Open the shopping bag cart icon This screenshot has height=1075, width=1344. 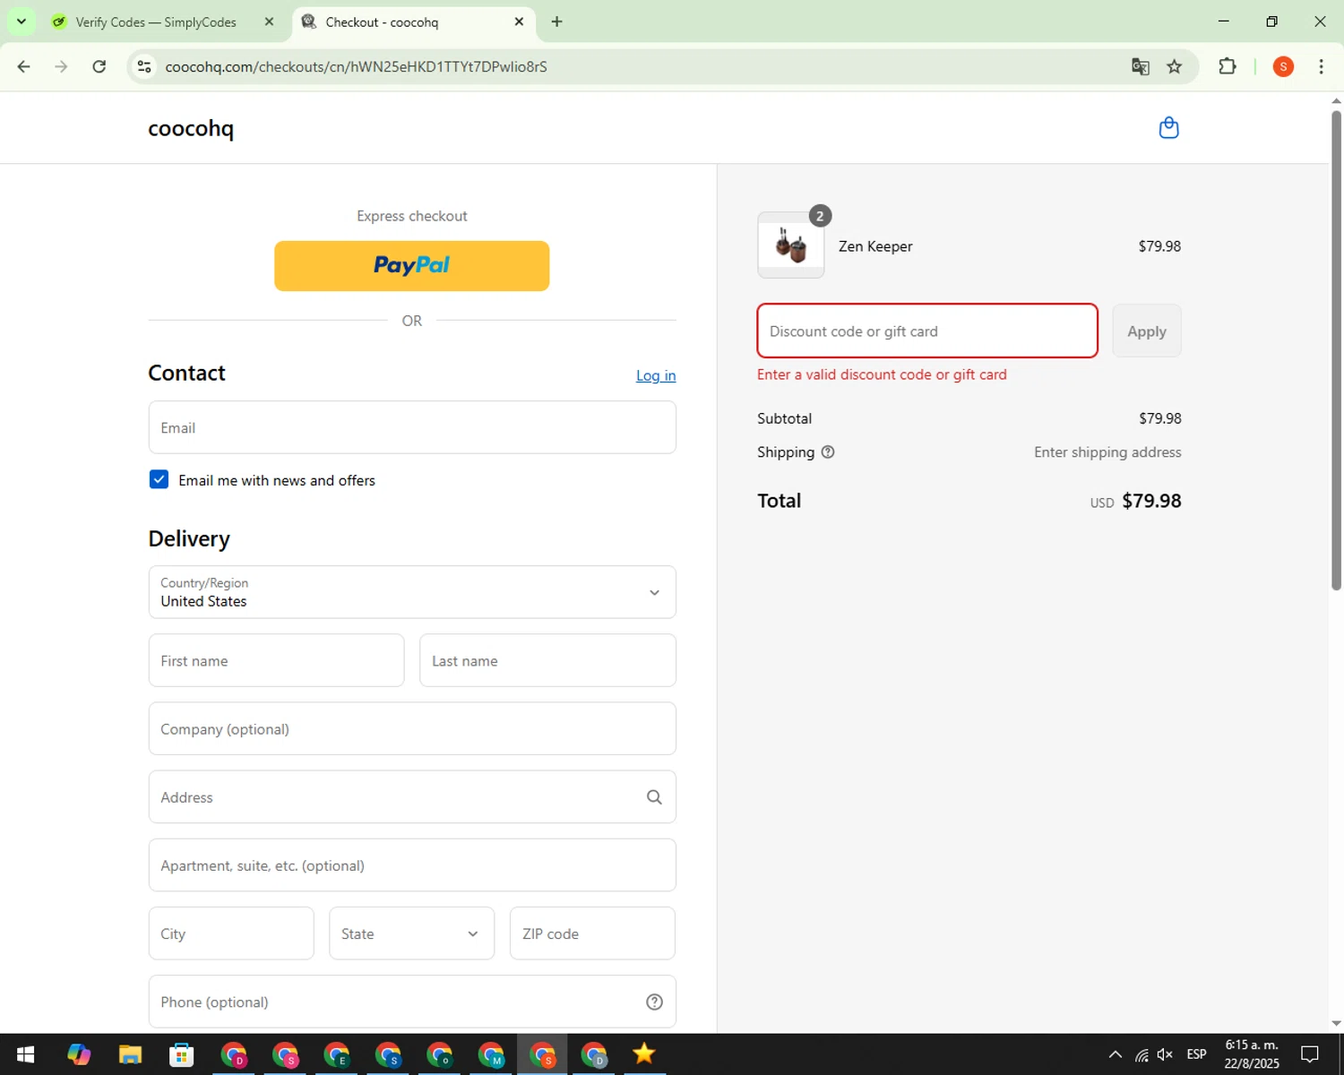pyautogui.click(x=1168, y=128)
